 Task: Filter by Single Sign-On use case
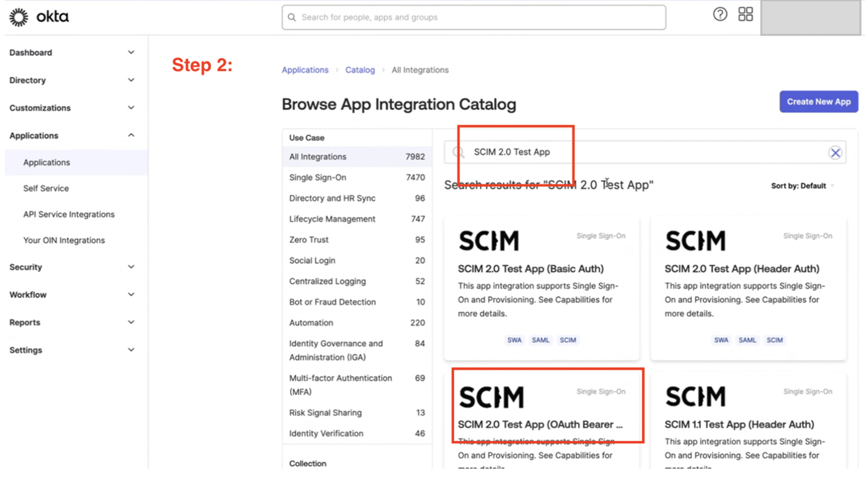point(357,178)
